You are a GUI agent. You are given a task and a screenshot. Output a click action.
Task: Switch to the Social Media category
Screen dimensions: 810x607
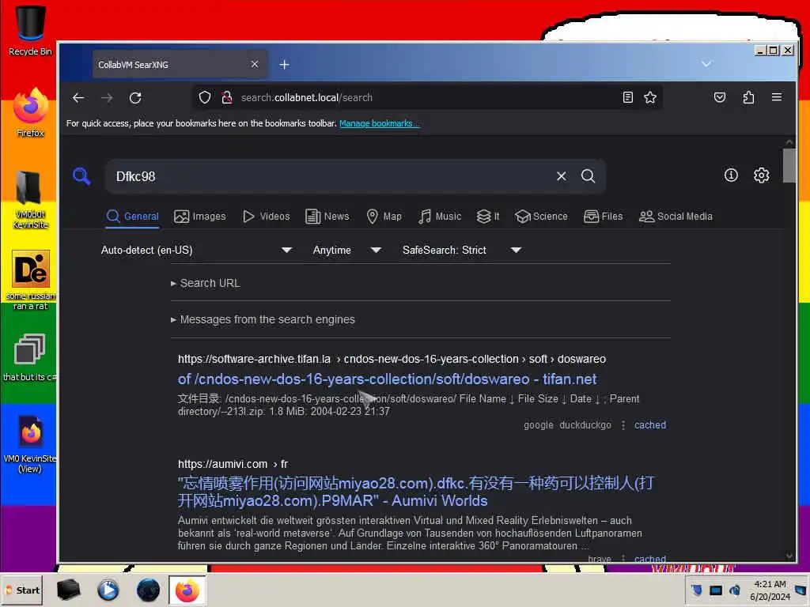676,217
